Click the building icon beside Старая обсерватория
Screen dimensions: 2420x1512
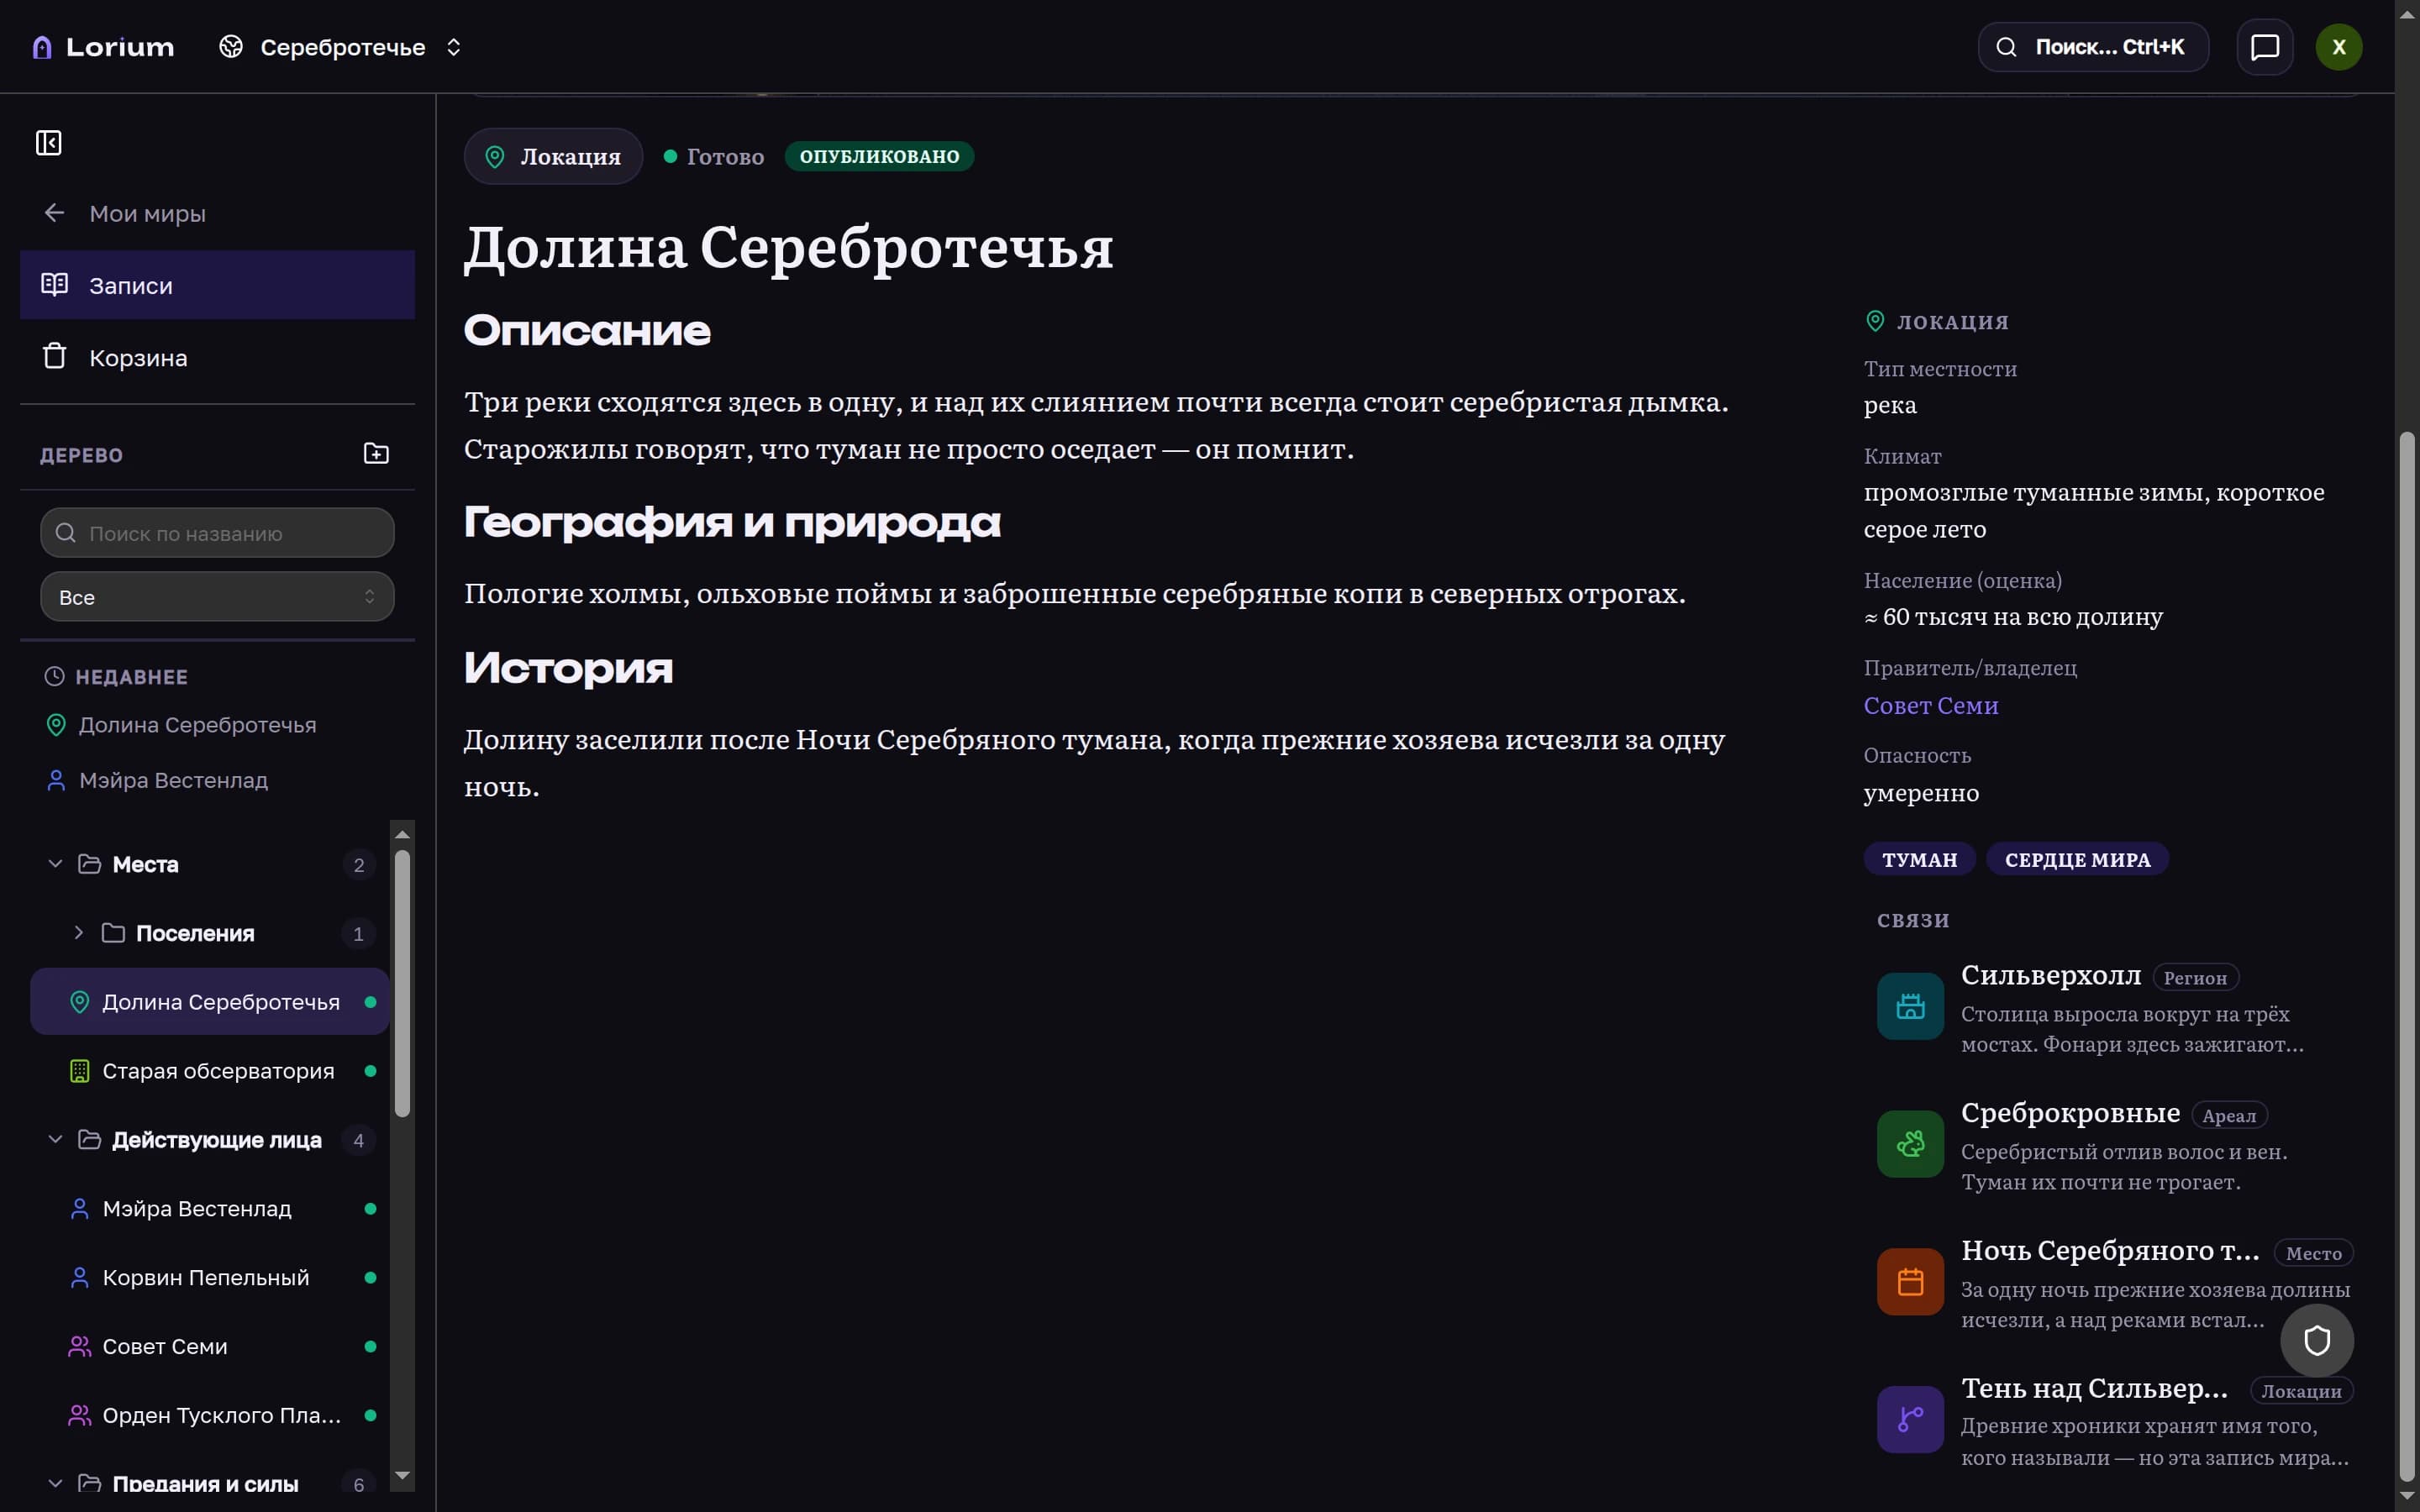pyautogui.click(x=80, y=1071)
